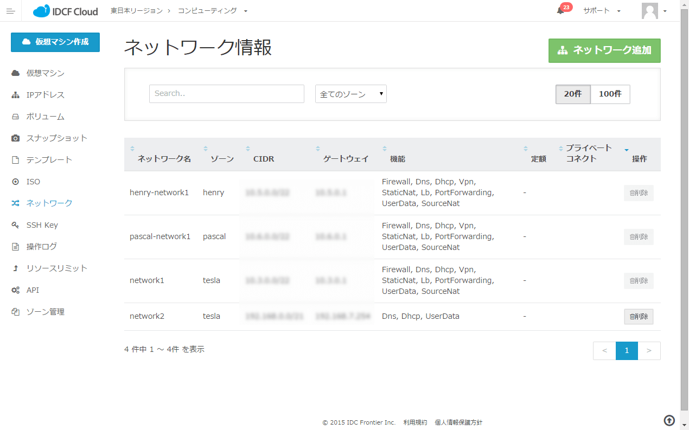Click the hamburger menu icon
Screen dimensions: 689x430
pyautogui.click(x=11, y=11)
